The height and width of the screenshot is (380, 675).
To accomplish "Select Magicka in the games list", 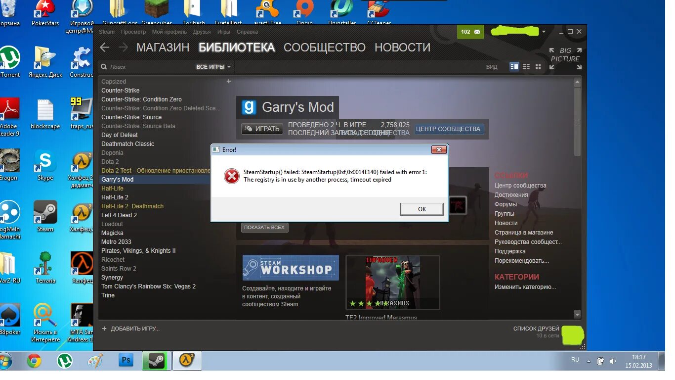I will coord(112,233).
